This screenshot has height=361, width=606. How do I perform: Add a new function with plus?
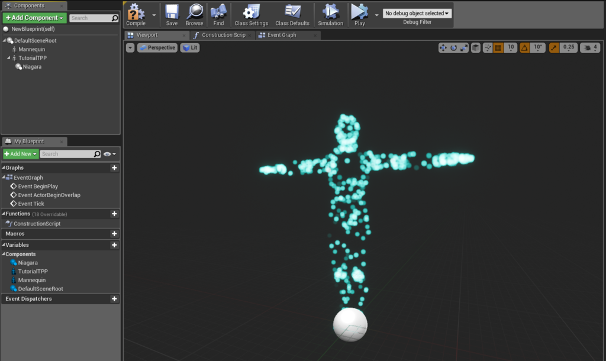click(114, 214)
